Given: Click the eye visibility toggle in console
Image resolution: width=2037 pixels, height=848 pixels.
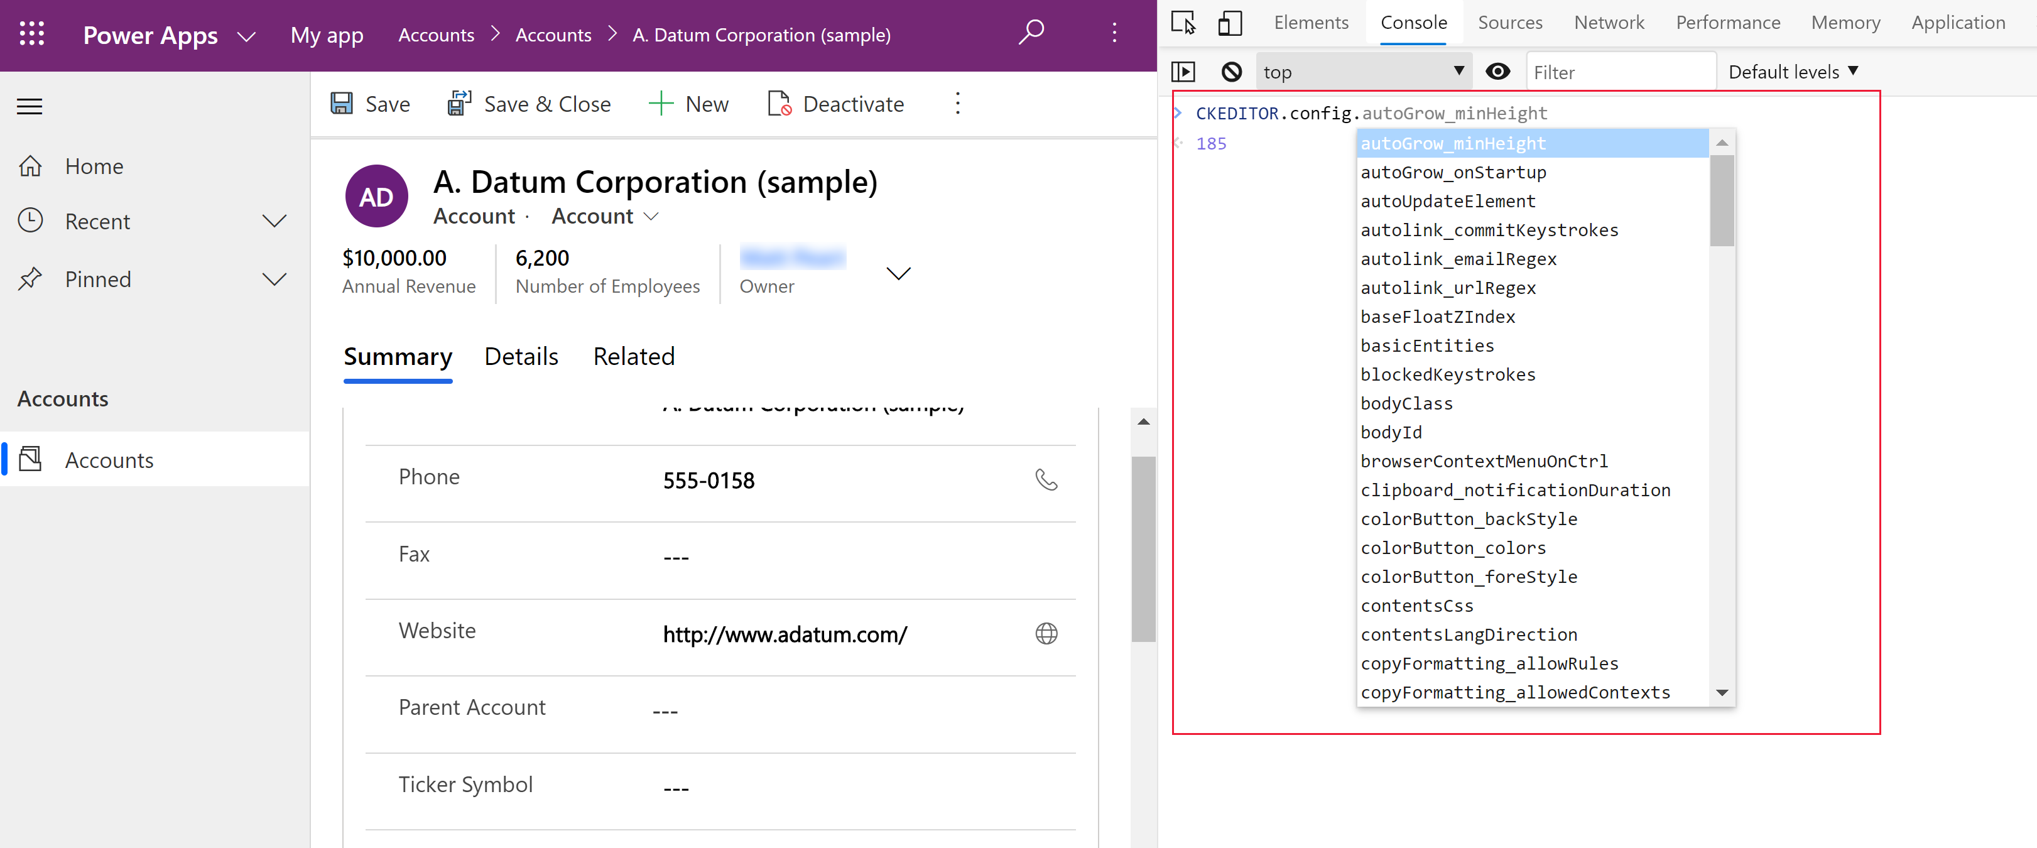Looking at the screenshot, I should tap(1499, 70).
